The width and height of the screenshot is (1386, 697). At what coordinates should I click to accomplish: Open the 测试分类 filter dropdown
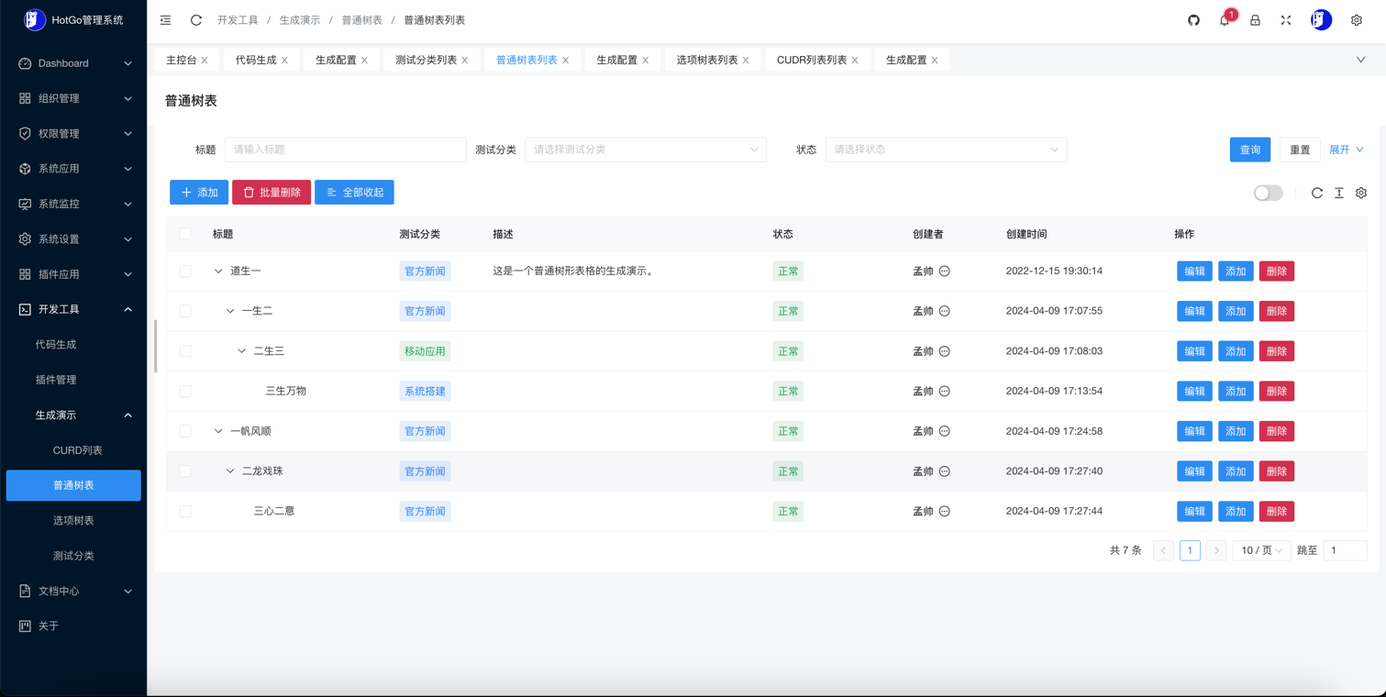point(645,149)
